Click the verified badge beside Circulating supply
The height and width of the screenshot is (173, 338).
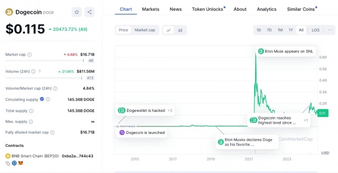42,99
